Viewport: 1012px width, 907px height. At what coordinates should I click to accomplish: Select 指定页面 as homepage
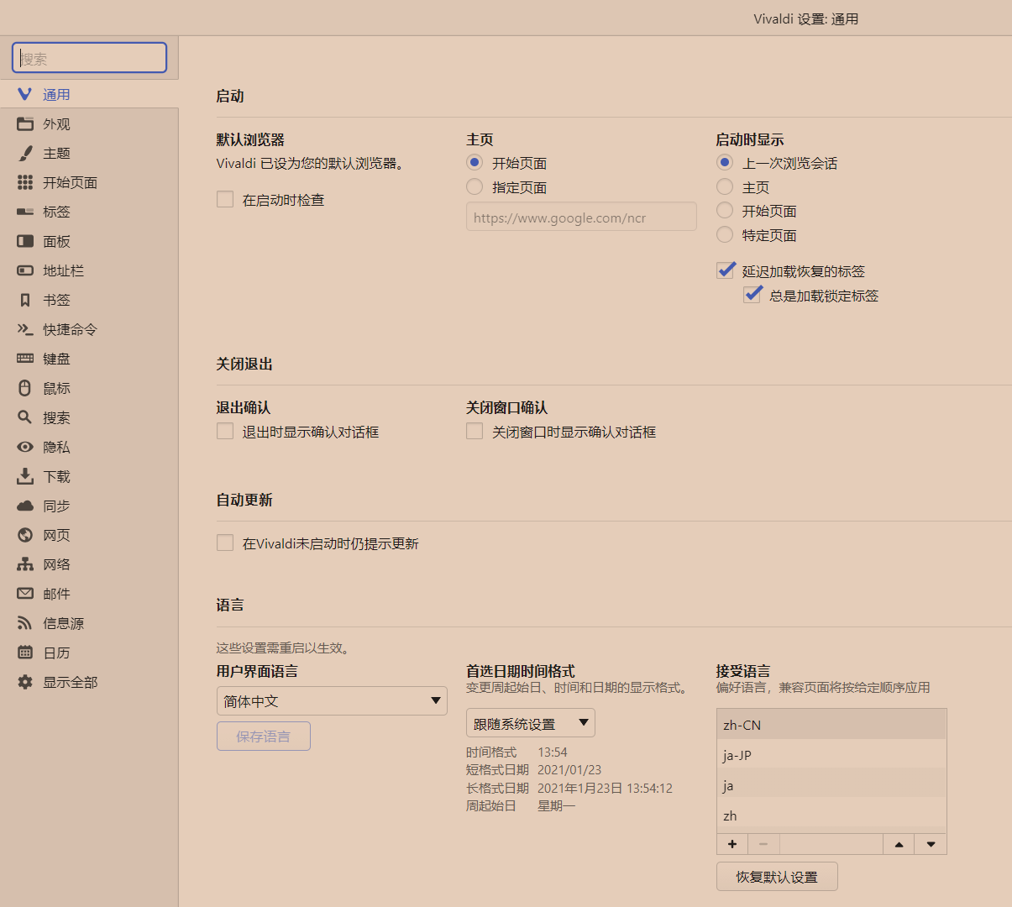[x=475, y=186]
